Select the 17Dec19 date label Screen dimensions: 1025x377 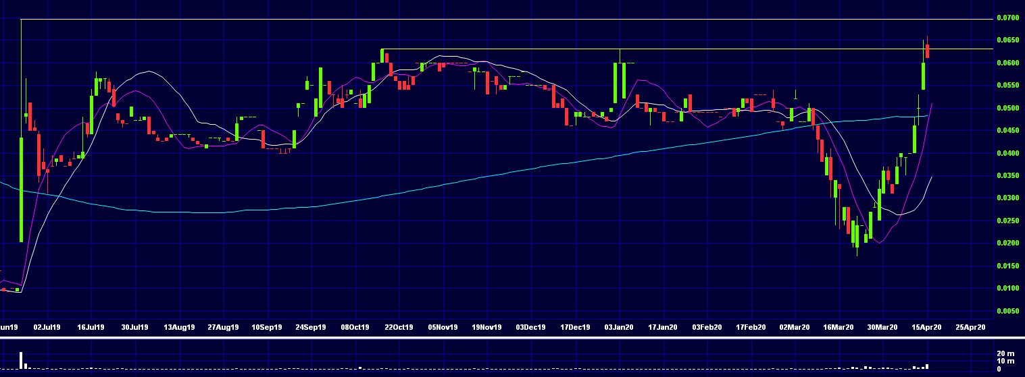click(x=574, y=327)
